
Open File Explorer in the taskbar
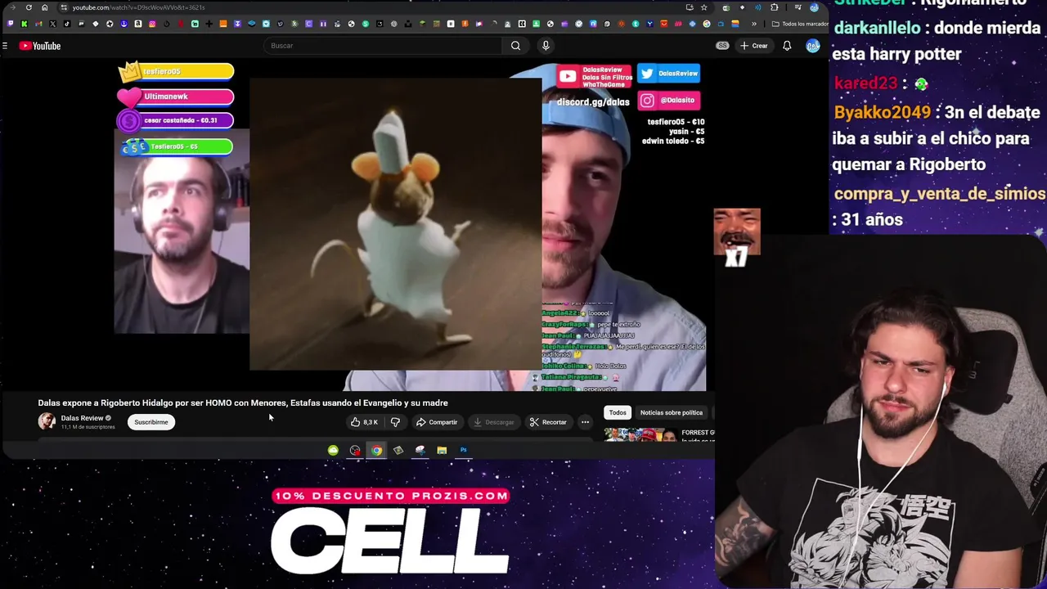(x=442, y=450)
